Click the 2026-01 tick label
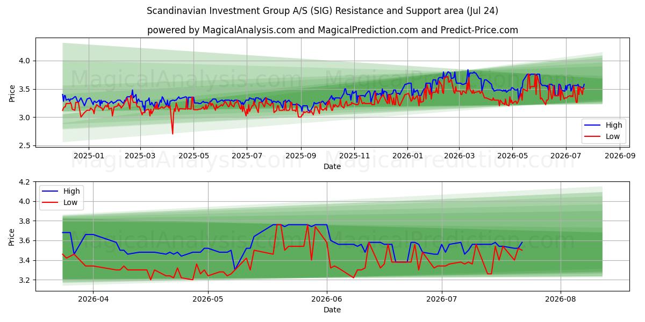 407,156
